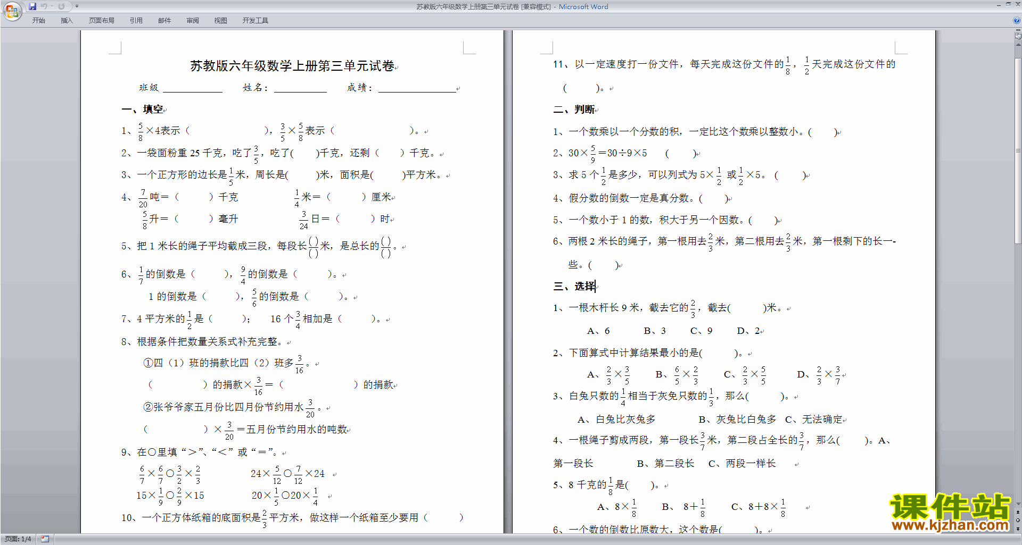Image resolution: width=1022 pixels, height=545 pixels.
Task: Jump to the previous page using the double up arrow
Action: (x=1018, y=513)
